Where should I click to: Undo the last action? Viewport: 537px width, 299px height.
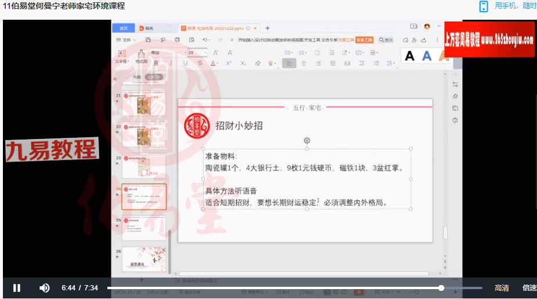coord(205,39)
